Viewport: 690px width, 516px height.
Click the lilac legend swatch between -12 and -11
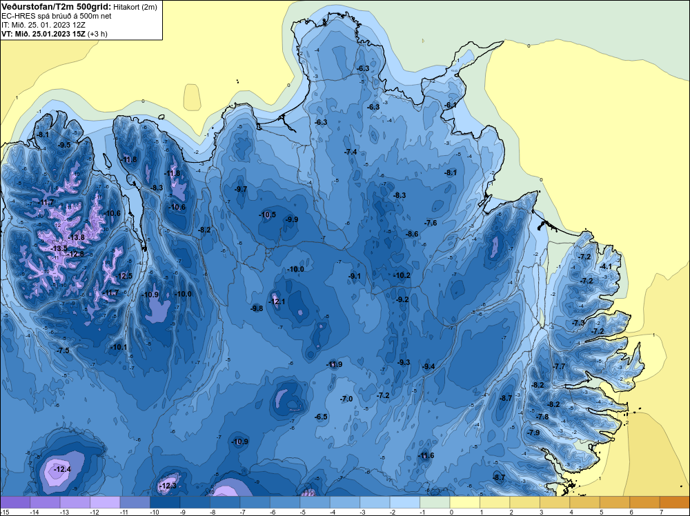pos(105,502)
